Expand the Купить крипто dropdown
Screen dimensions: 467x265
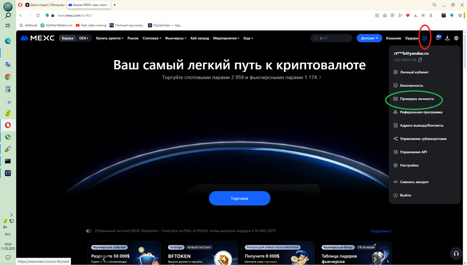(x=110, y=38)
